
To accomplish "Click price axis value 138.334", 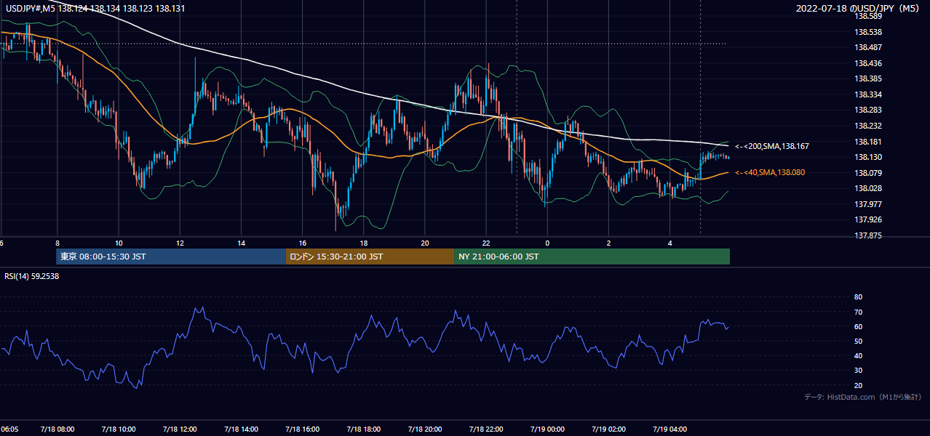I will pyautogui.click(x=869, y=94).
